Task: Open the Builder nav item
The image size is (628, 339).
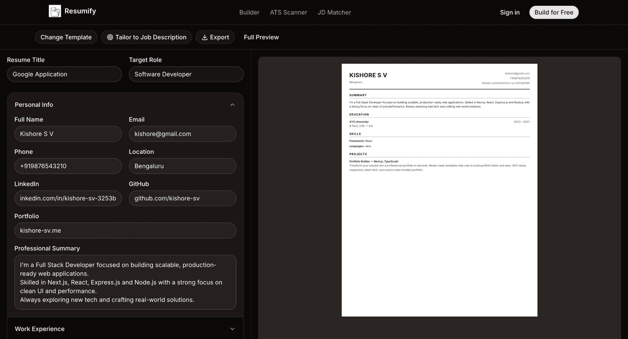Action: pyautogui.click(x=249, y=12)
